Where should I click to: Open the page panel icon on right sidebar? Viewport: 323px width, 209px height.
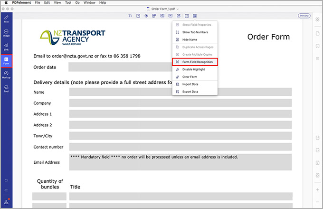pyautogui.click(x=317, y=33)
